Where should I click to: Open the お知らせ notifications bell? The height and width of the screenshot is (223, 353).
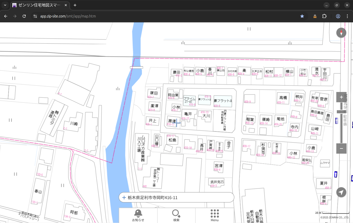[x=138, y=215]
